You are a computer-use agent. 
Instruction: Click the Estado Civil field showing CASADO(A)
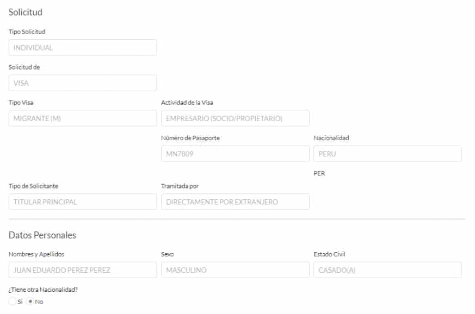click(387, 270)
